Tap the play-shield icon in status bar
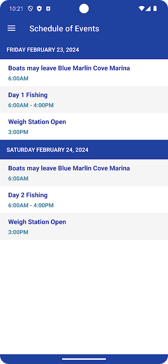168x364 pixels. (x=39, y=9)
